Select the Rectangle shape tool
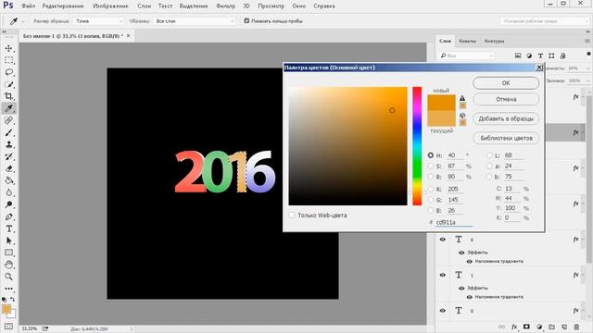Viewport: 593px width, 333px height. click(x=9, y=253)
